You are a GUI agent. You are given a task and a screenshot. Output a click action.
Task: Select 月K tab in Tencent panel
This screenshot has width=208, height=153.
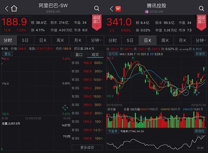click(182, 40)
